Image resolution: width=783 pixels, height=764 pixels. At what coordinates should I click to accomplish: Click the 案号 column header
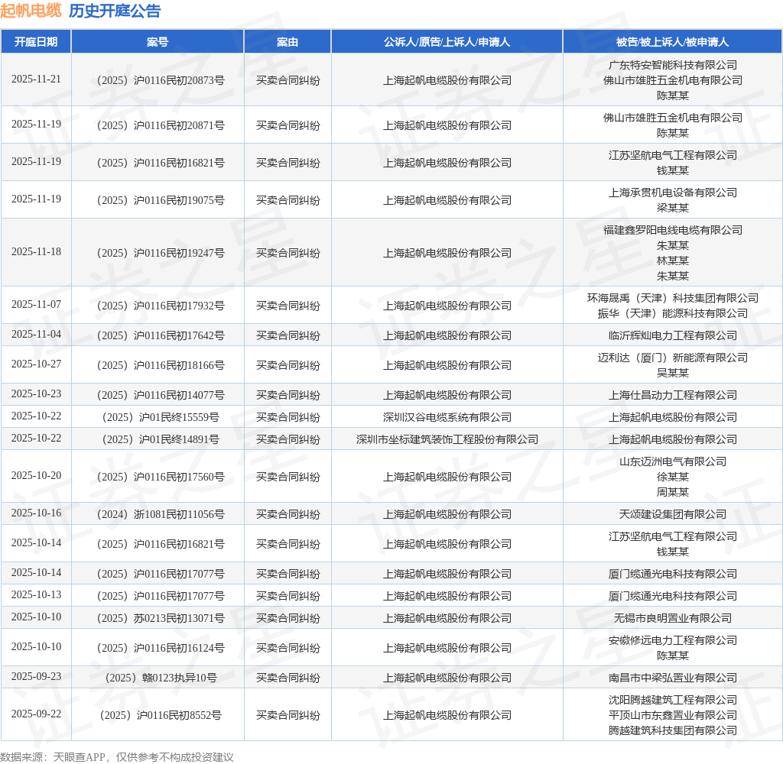point(158,42)
